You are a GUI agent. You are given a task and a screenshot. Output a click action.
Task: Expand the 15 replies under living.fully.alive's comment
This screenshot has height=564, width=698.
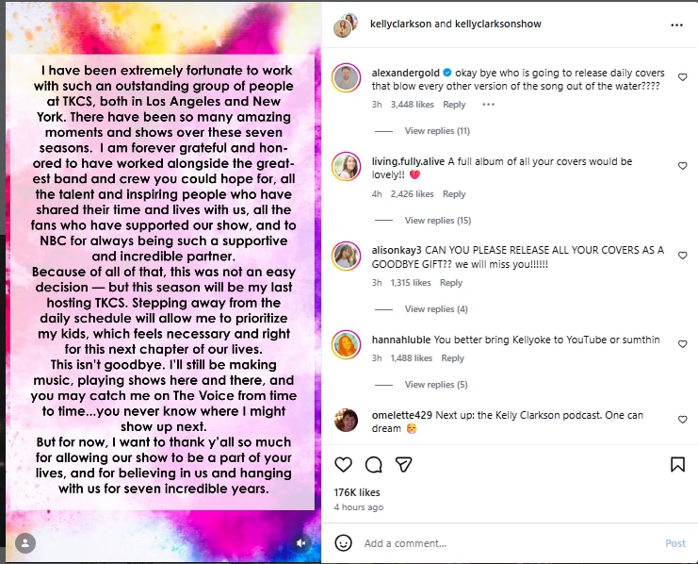click(437, 221)
